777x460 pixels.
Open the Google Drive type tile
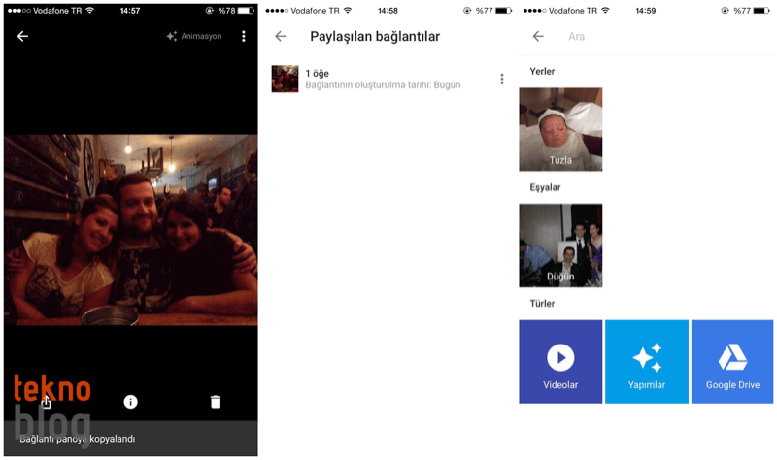732,361
